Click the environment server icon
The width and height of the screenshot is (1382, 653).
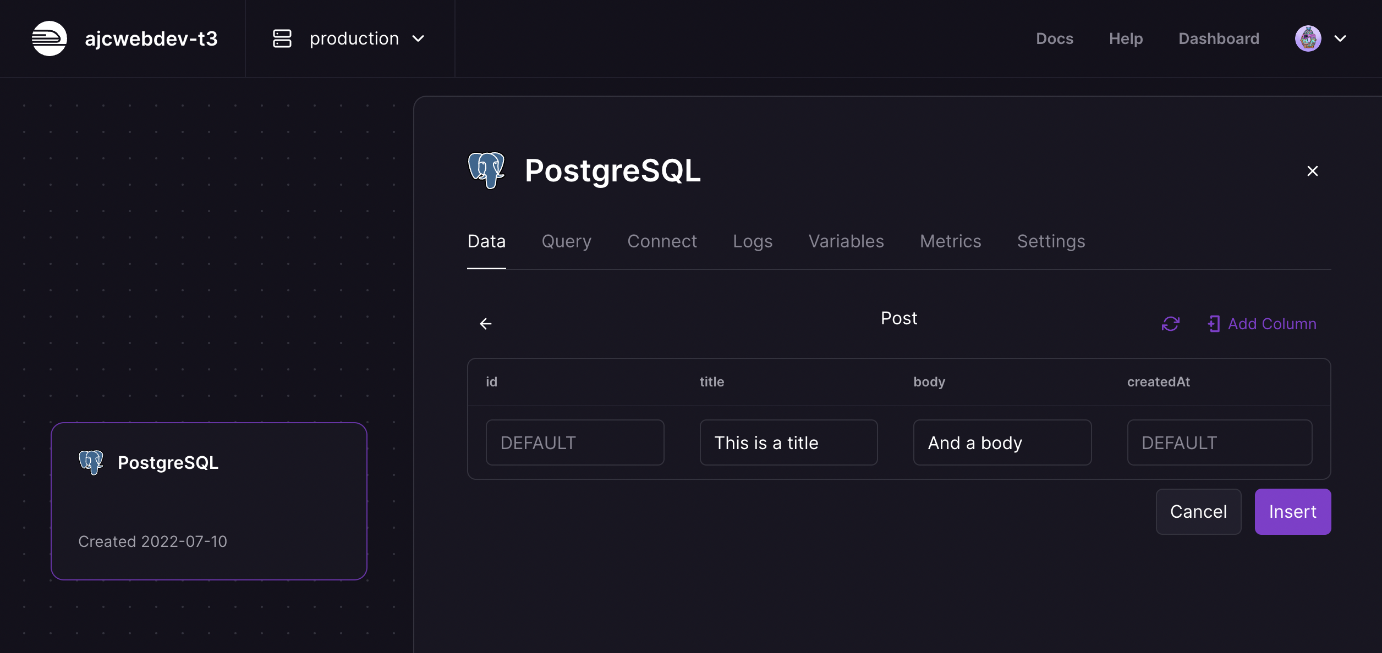(282, 38)
